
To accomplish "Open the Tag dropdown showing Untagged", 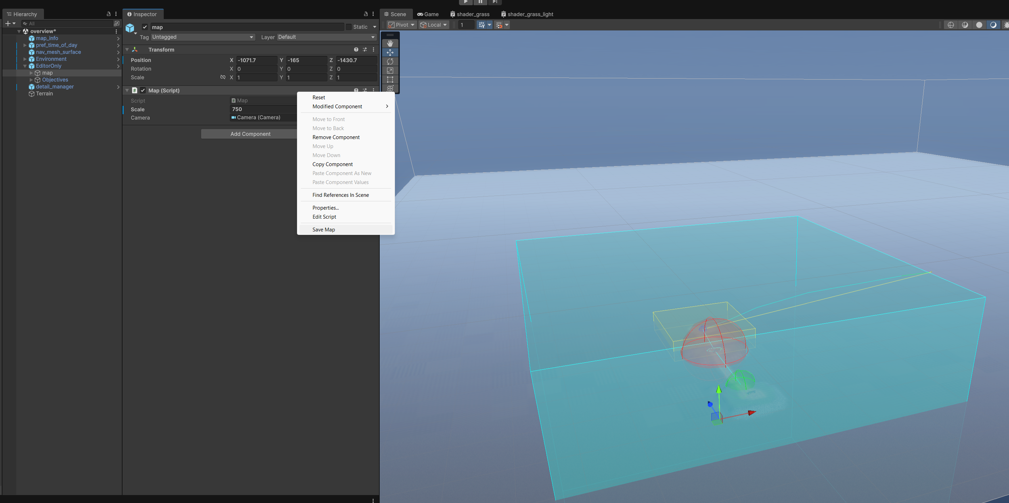I will click(203, 37).
